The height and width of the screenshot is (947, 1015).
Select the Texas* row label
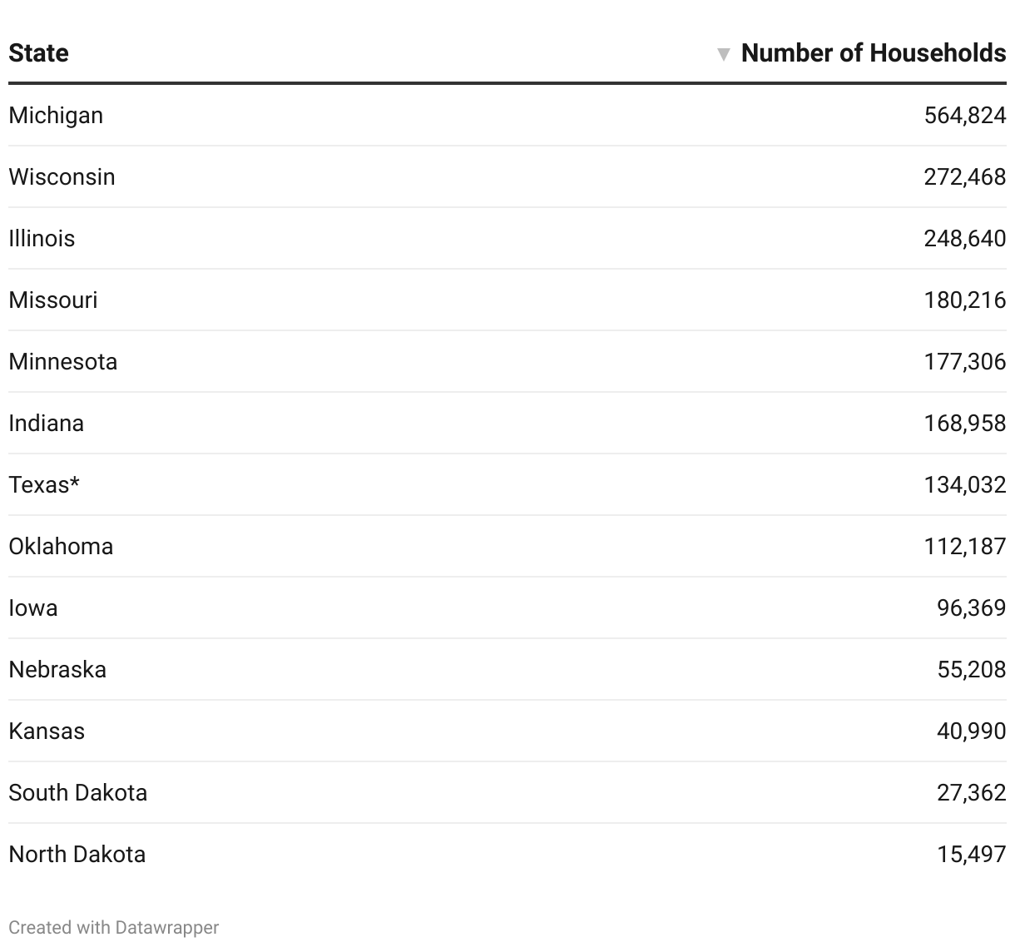[44, 484]
